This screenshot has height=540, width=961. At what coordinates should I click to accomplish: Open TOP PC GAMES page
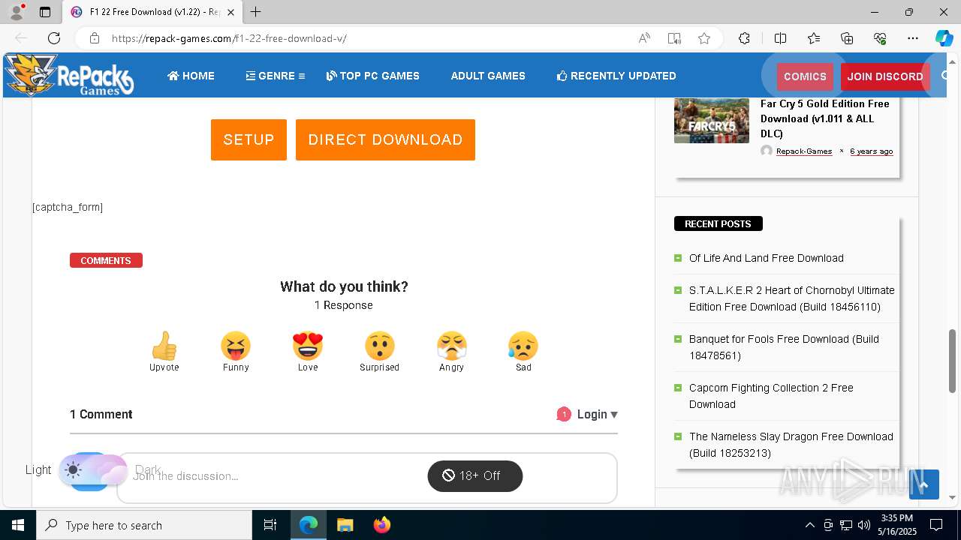point(372,76)
